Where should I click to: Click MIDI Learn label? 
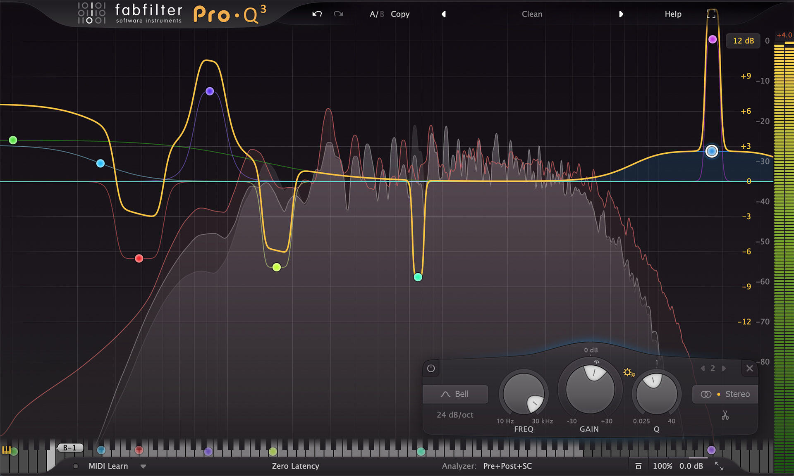(108, 466)
